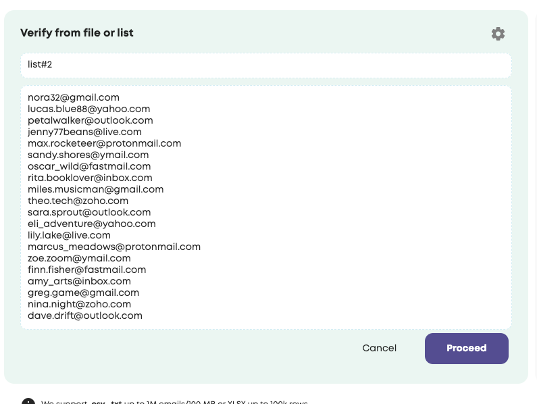Viewport: 537px width, 404px height.
Task: Click the greg.game@gmail.com email
Action: [x=83, y=293]
